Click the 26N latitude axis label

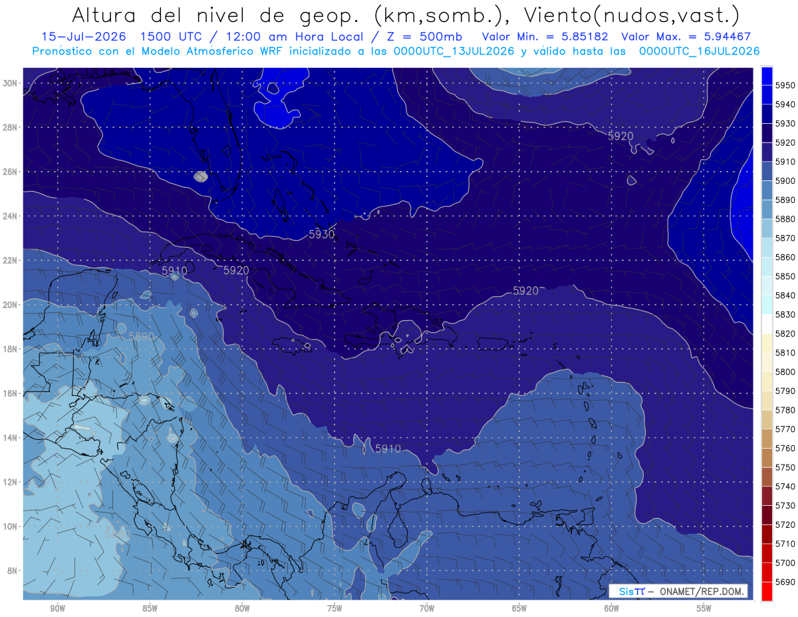10,172
